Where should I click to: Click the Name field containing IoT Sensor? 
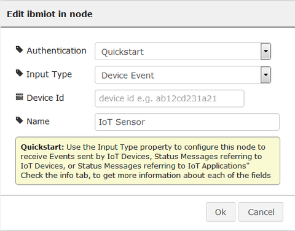pyautogui.click(x=187, y=122)
